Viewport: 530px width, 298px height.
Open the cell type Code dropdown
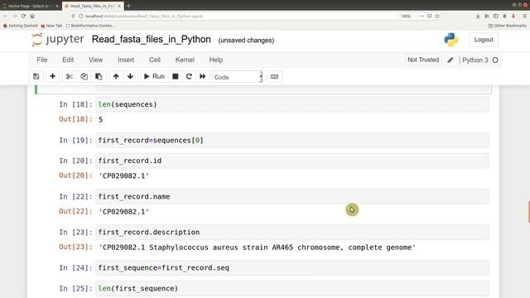pos(238,77)
